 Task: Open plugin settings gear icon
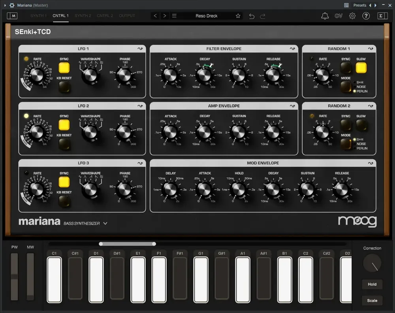pyautogui.click(x=352, y=16)
